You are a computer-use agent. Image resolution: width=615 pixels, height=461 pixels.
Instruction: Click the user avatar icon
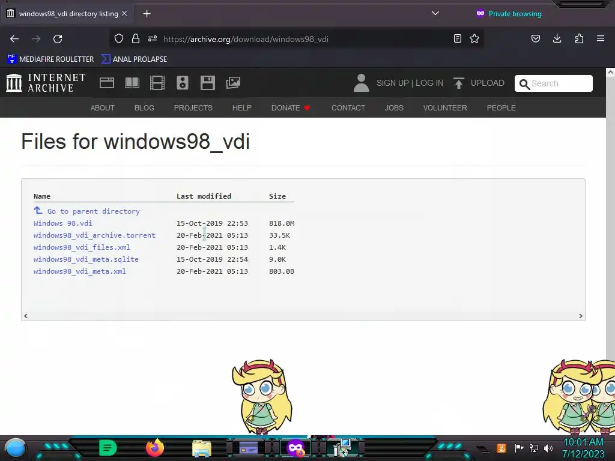click(361, 83)
